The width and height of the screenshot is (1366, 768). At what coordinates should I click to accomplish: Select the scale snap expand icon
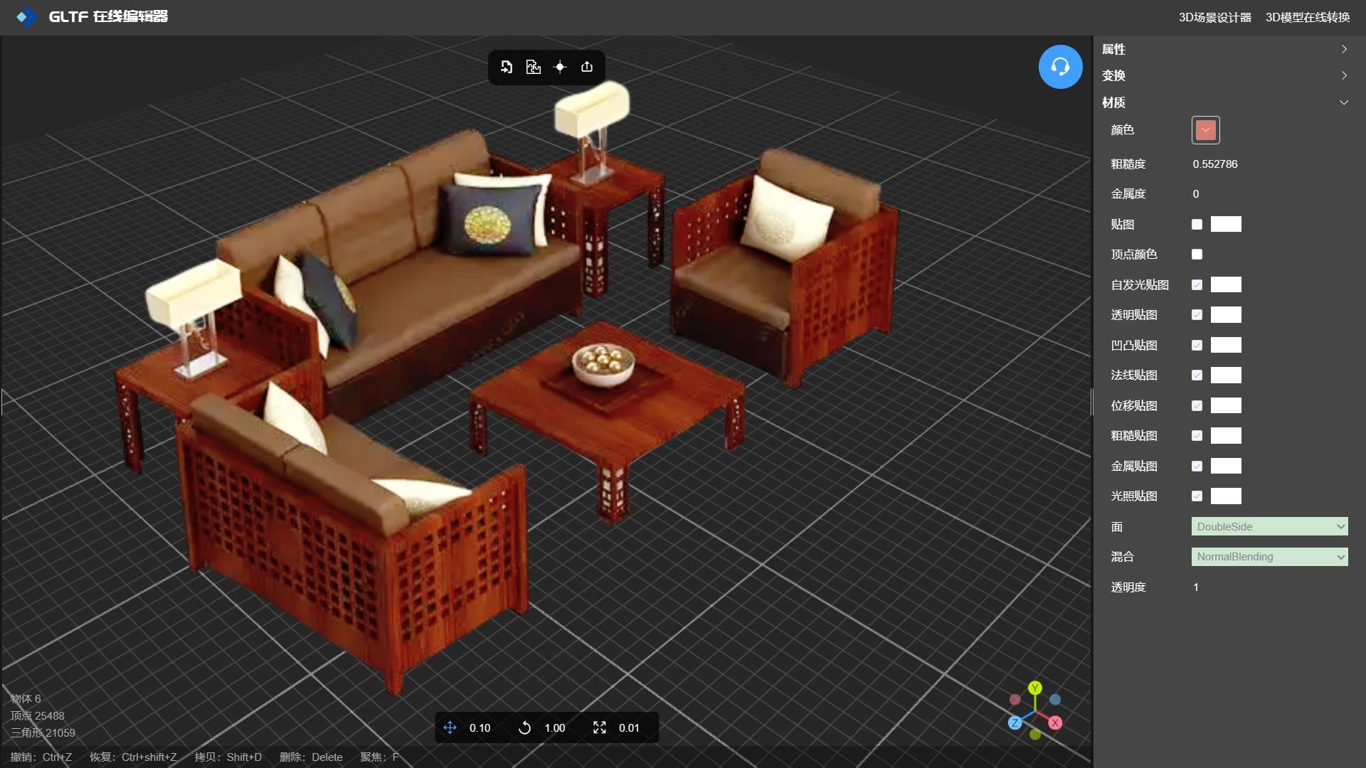(x=600, y=727)
